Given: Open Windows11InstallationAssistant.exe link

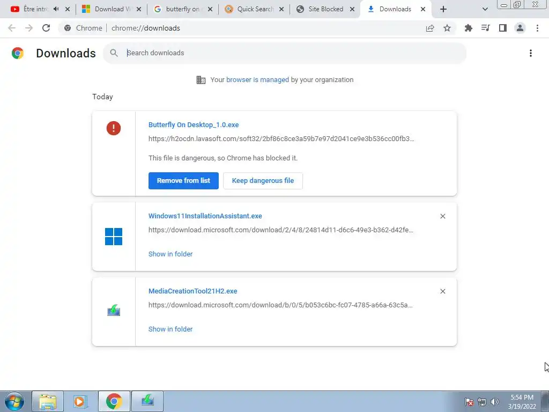Looking at the screenshot, I should click(205, 216).
